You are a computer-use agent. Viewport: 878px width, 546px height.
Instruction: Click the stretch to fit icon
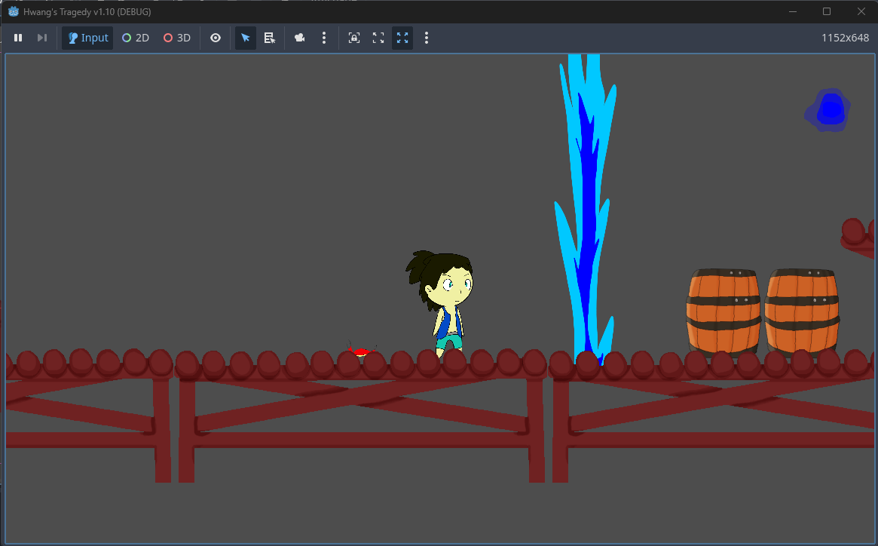coord(402,38)
